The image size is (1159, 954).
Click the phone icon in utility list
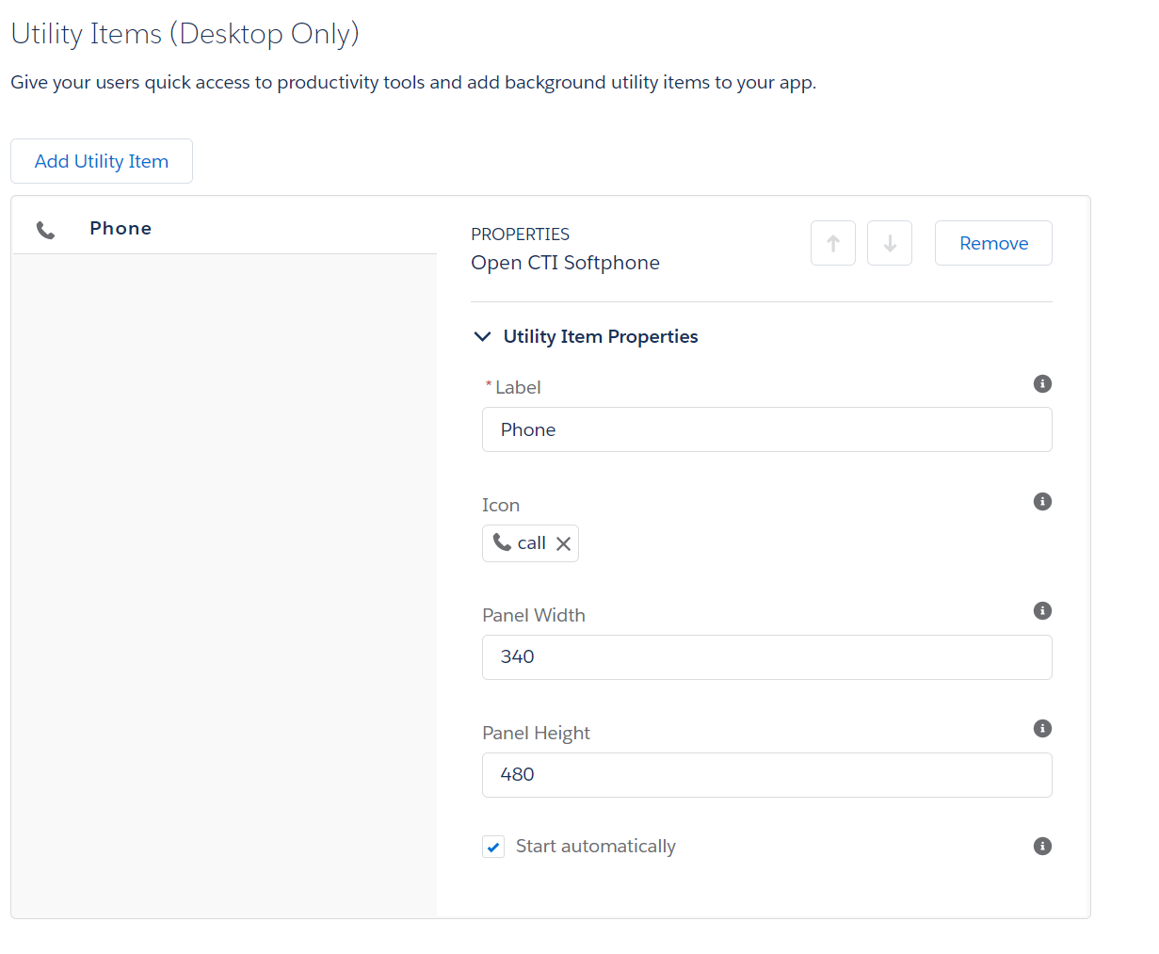click(45, 230)
